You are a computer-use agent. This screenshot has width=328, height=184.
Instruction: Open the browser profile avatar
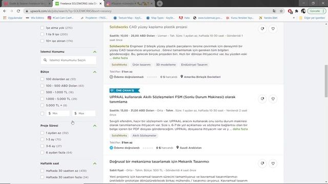303,11
